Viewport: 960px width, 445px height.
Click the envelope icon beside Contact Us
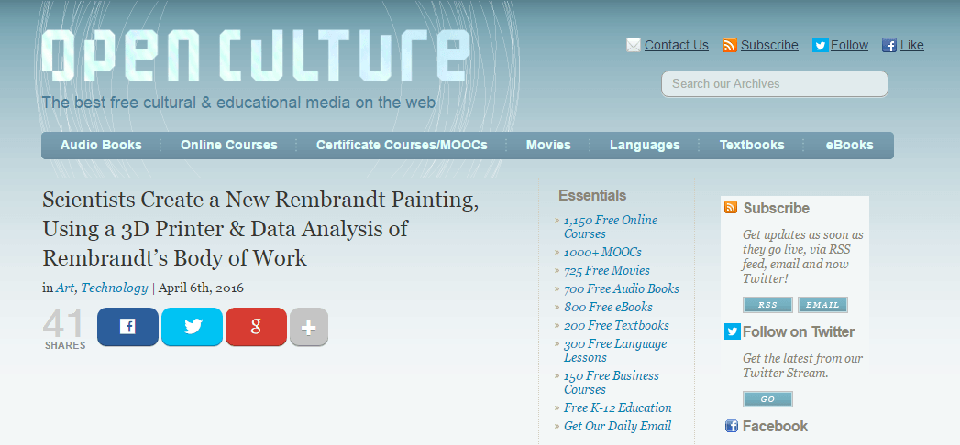(634, 45)
